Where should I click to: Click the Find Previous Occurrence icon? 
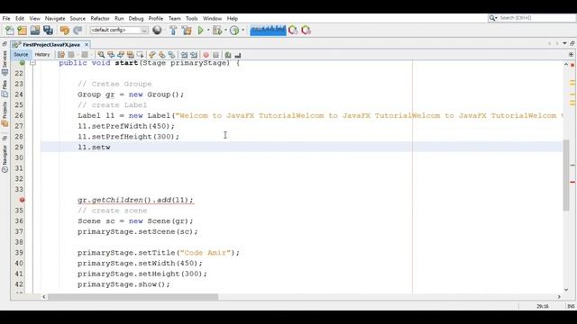click(111, 55)
